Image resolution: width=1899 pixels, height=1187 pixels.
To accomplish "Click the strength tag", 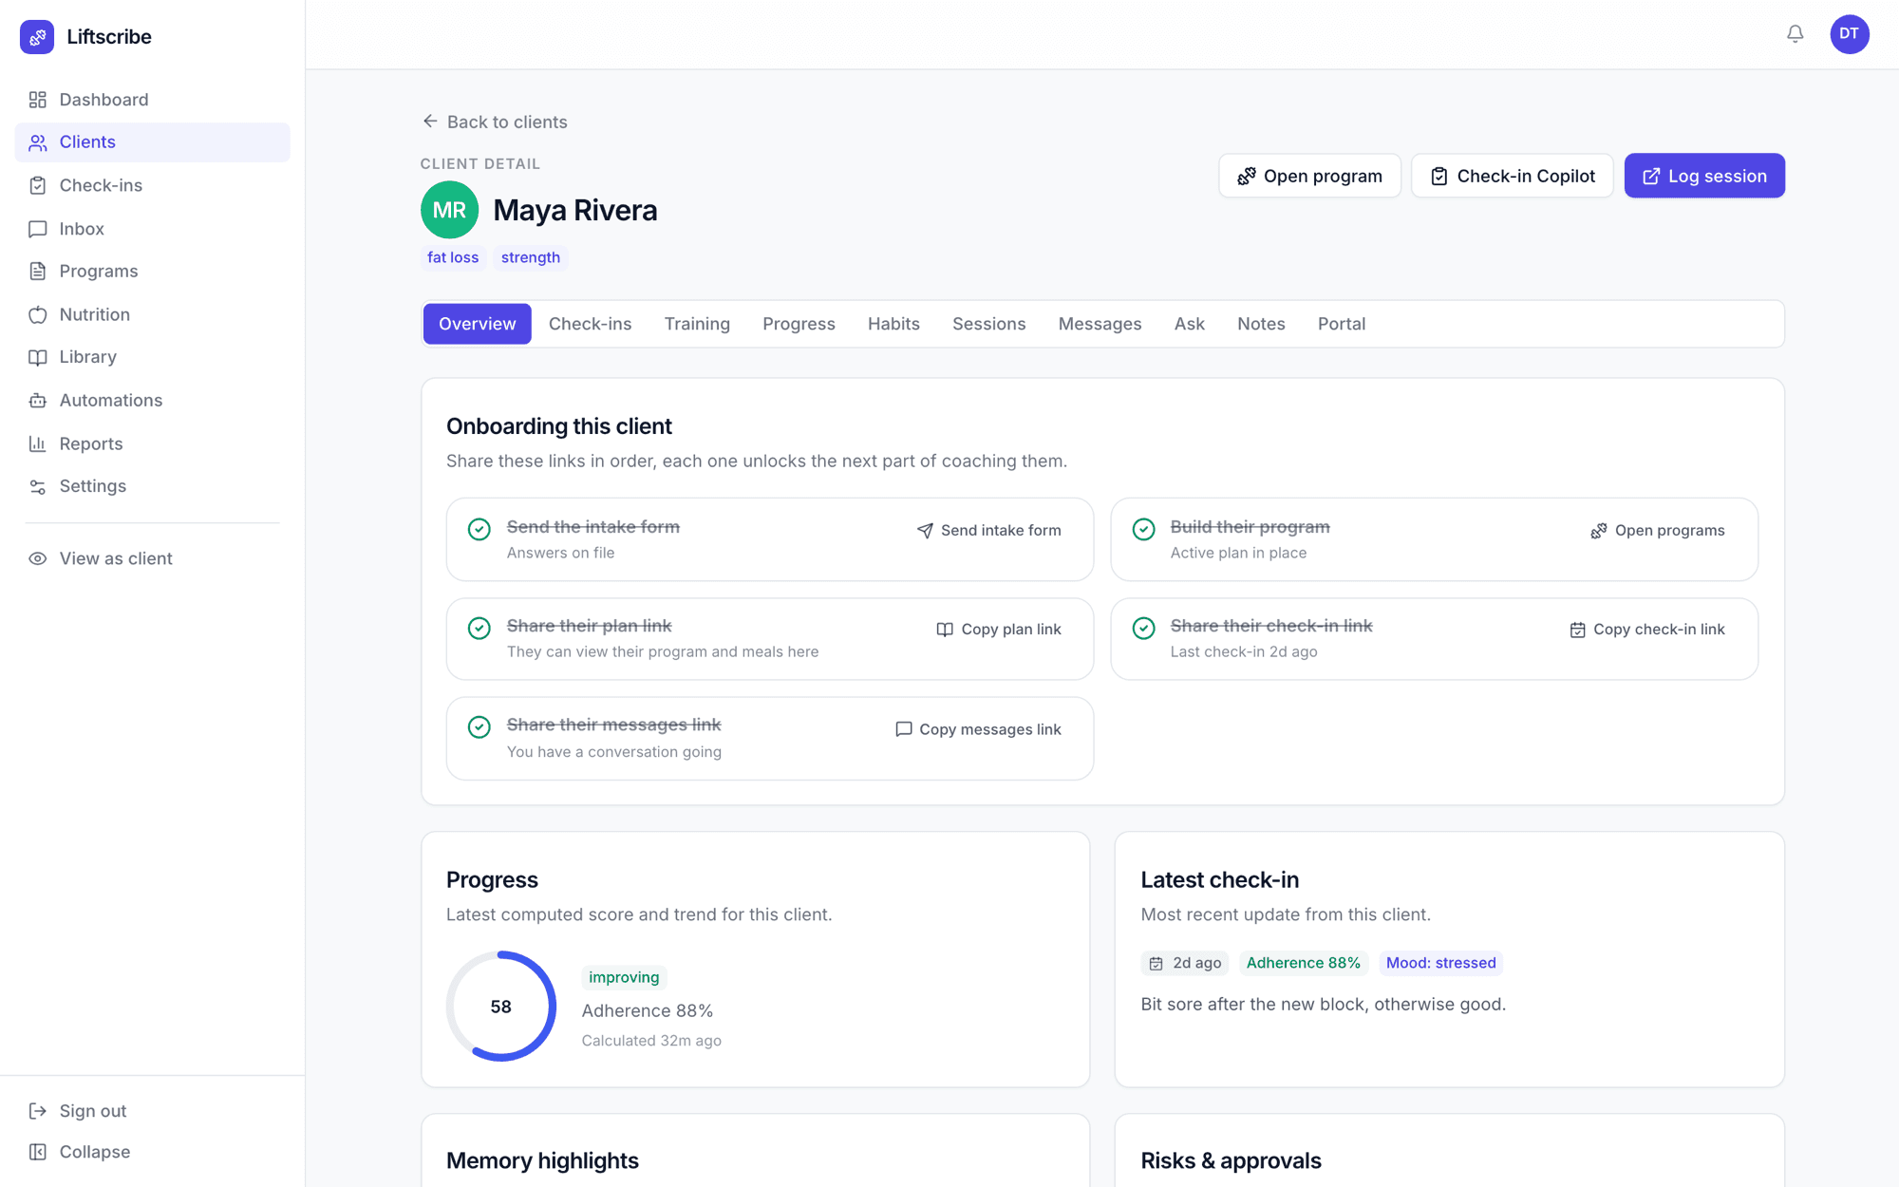I will pos(531,257).
